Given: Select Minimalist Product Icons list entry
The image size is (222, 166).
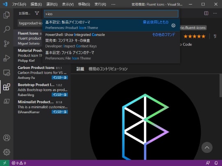Looking at the screenshot, I should (42, 107).
